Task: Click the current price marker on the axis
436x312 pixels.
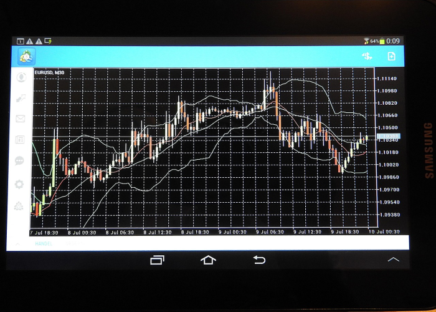Action: point(389,136)
